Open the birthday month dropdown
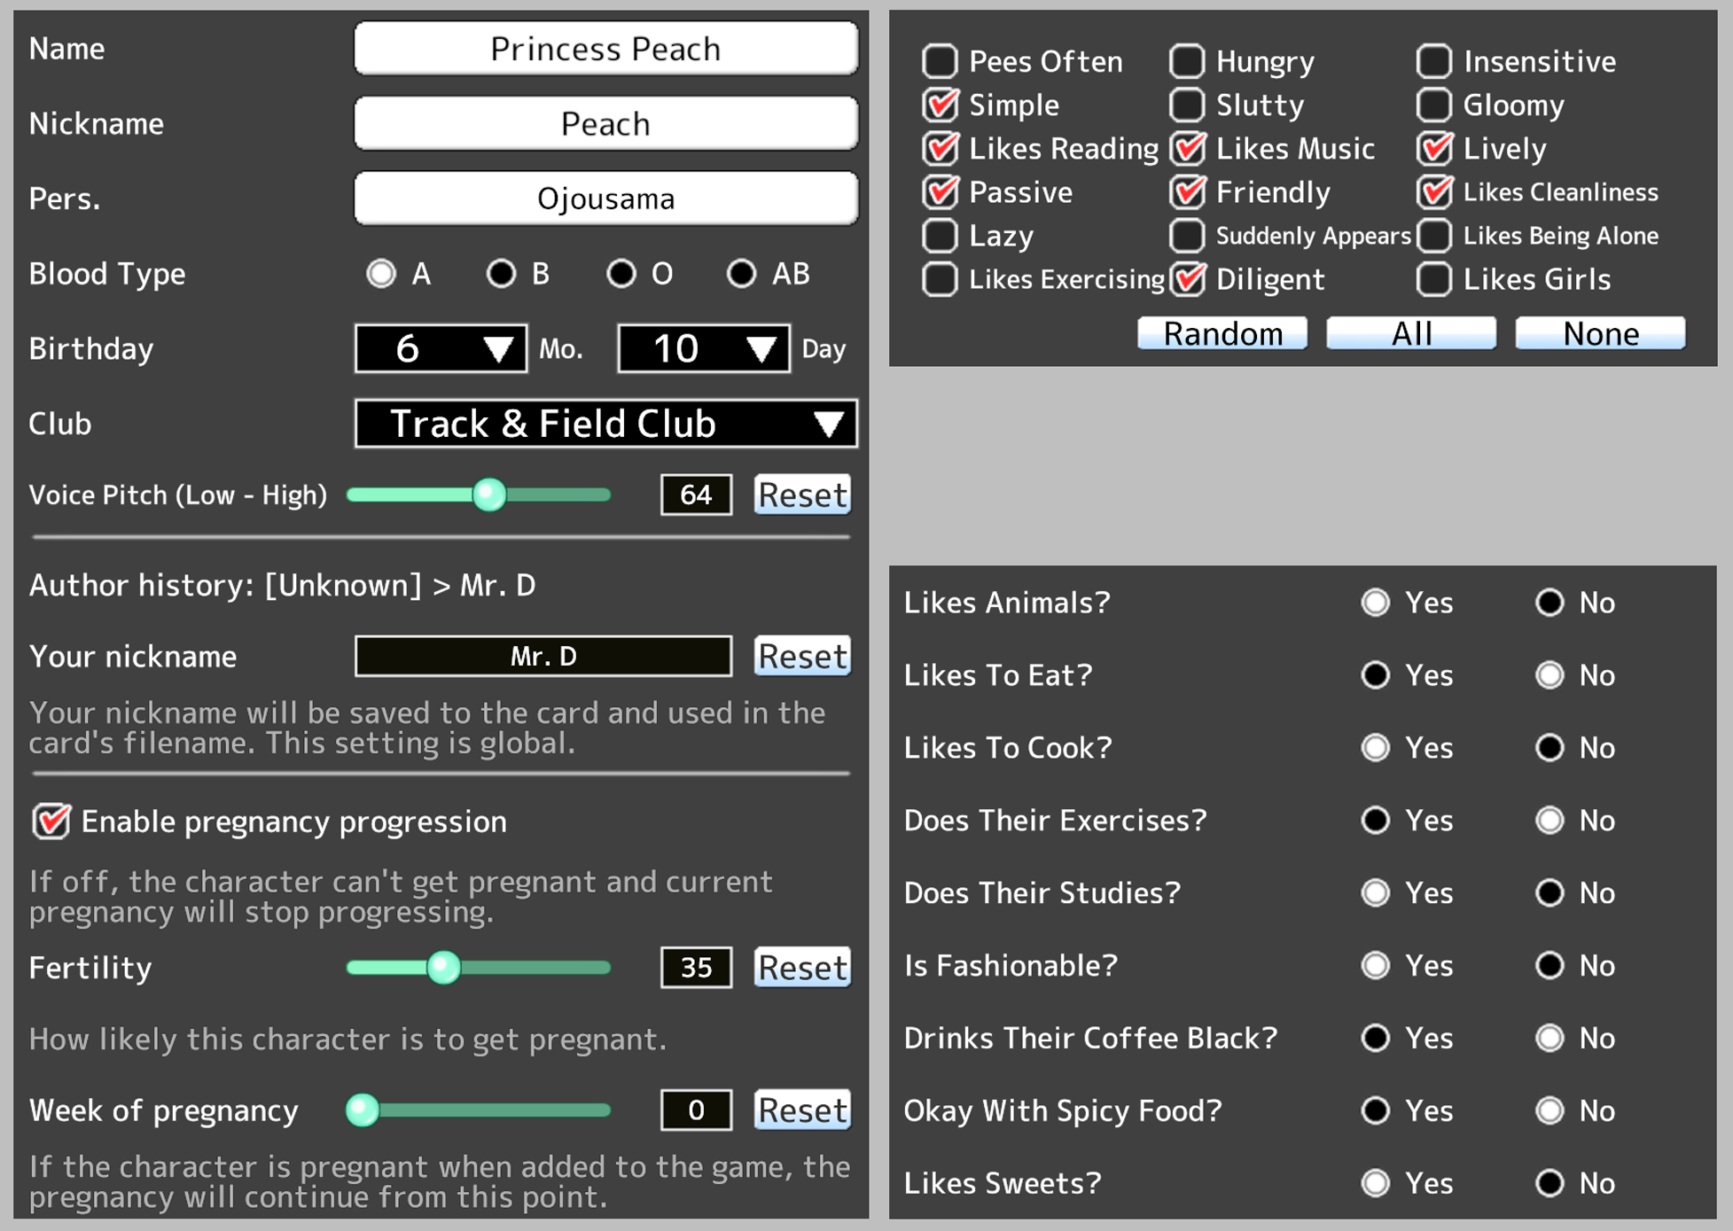The height and width of the screenshot is (1231, 1733). (441, 348)
